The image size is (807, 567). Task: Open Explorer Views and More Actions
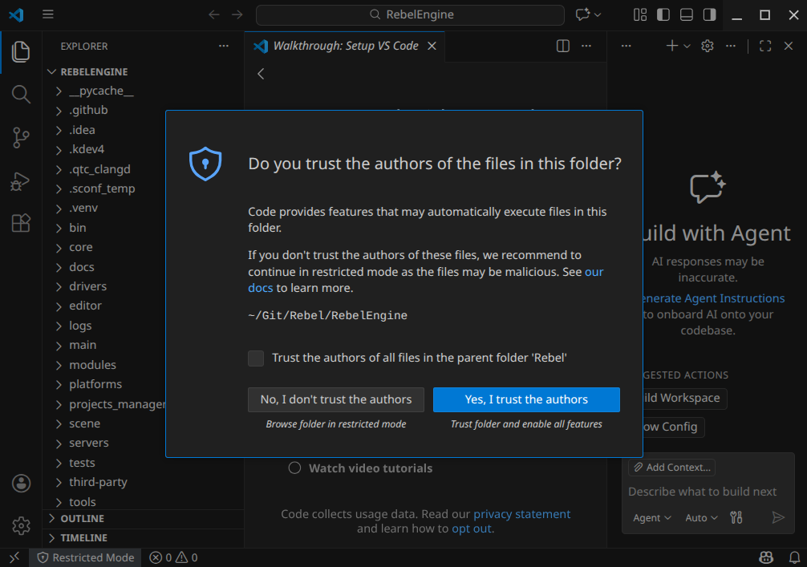[x=223, y=46]
